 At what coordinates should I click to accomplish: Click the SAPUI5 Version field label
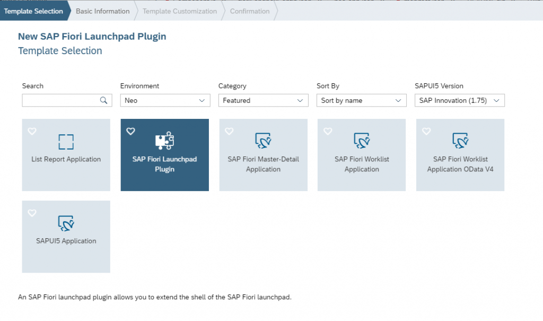point(439,86)
